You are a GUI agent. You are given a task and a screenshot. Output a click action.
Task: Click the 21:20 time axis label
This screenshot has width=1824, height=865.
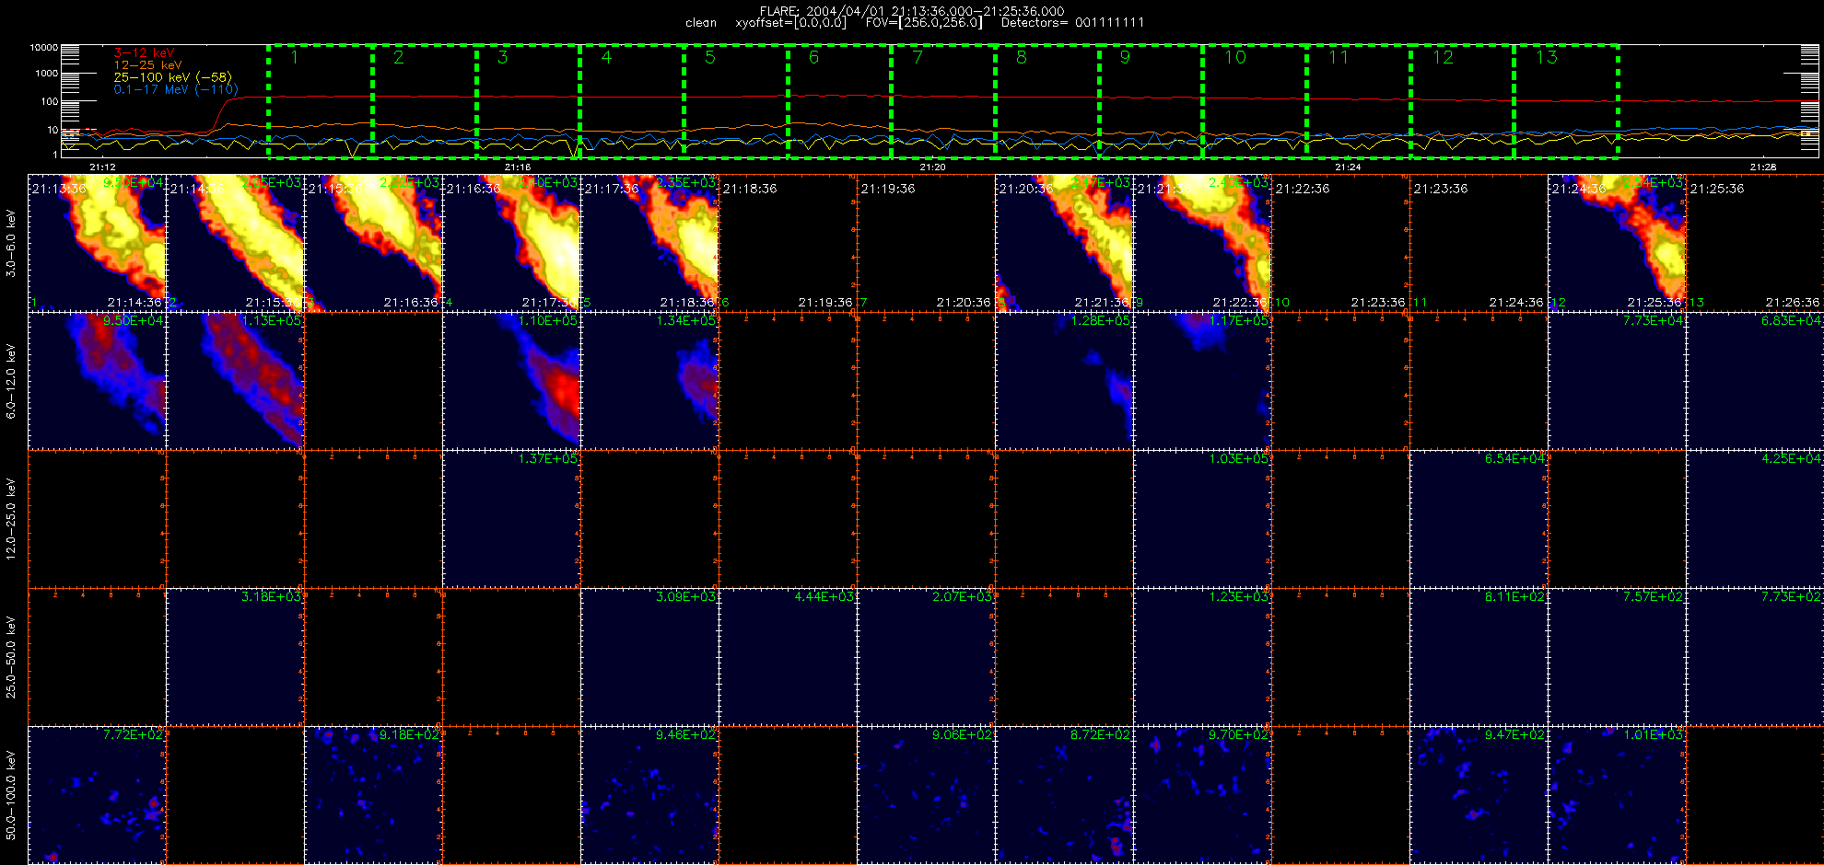pyautogui.click(x=933, y=167)
